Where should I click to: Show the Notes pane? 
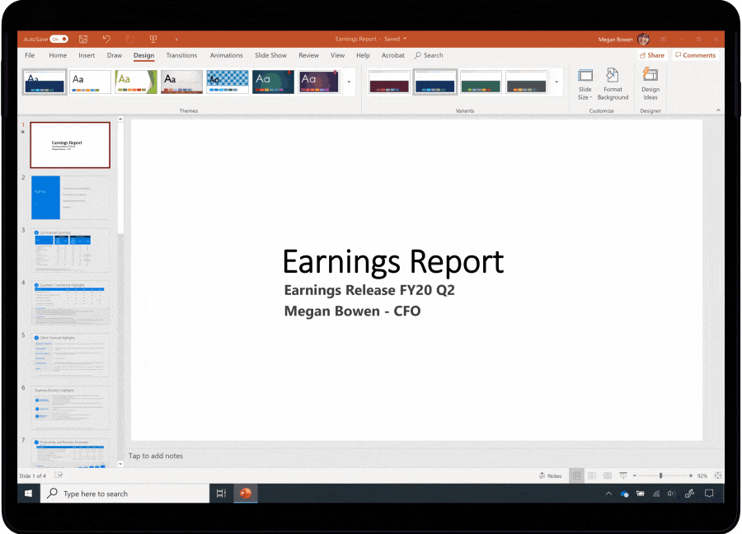(550, 475)
